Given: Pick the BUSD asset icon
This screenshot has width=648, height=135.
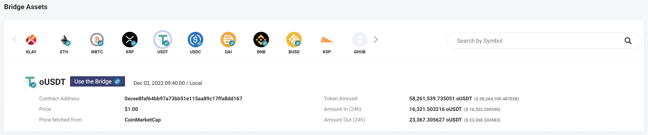Looking at the screenshot, I should click(294, 40).
